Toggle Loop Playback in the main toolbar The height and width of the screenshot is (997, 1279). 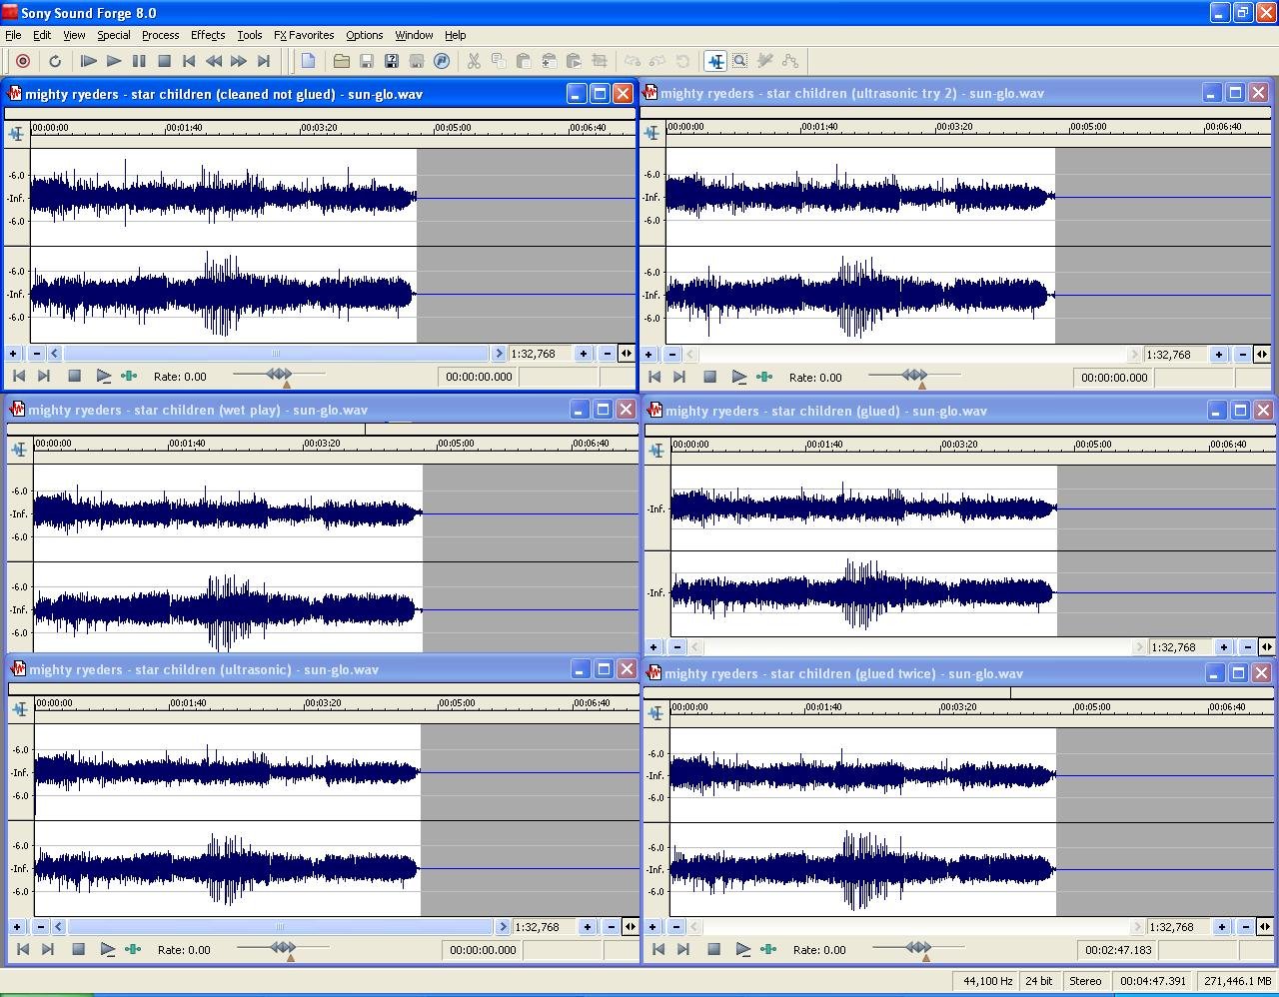[55, 61]
